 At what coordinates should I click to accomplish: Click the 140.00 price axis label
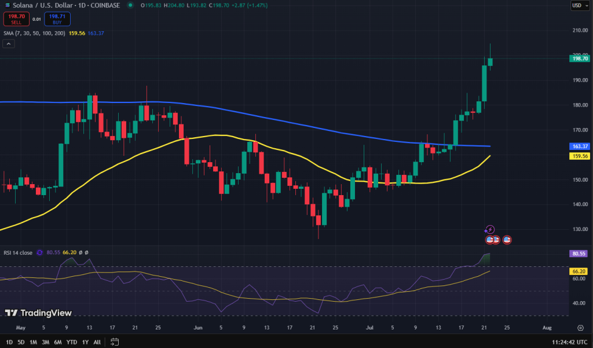click(x=580, y=204)
